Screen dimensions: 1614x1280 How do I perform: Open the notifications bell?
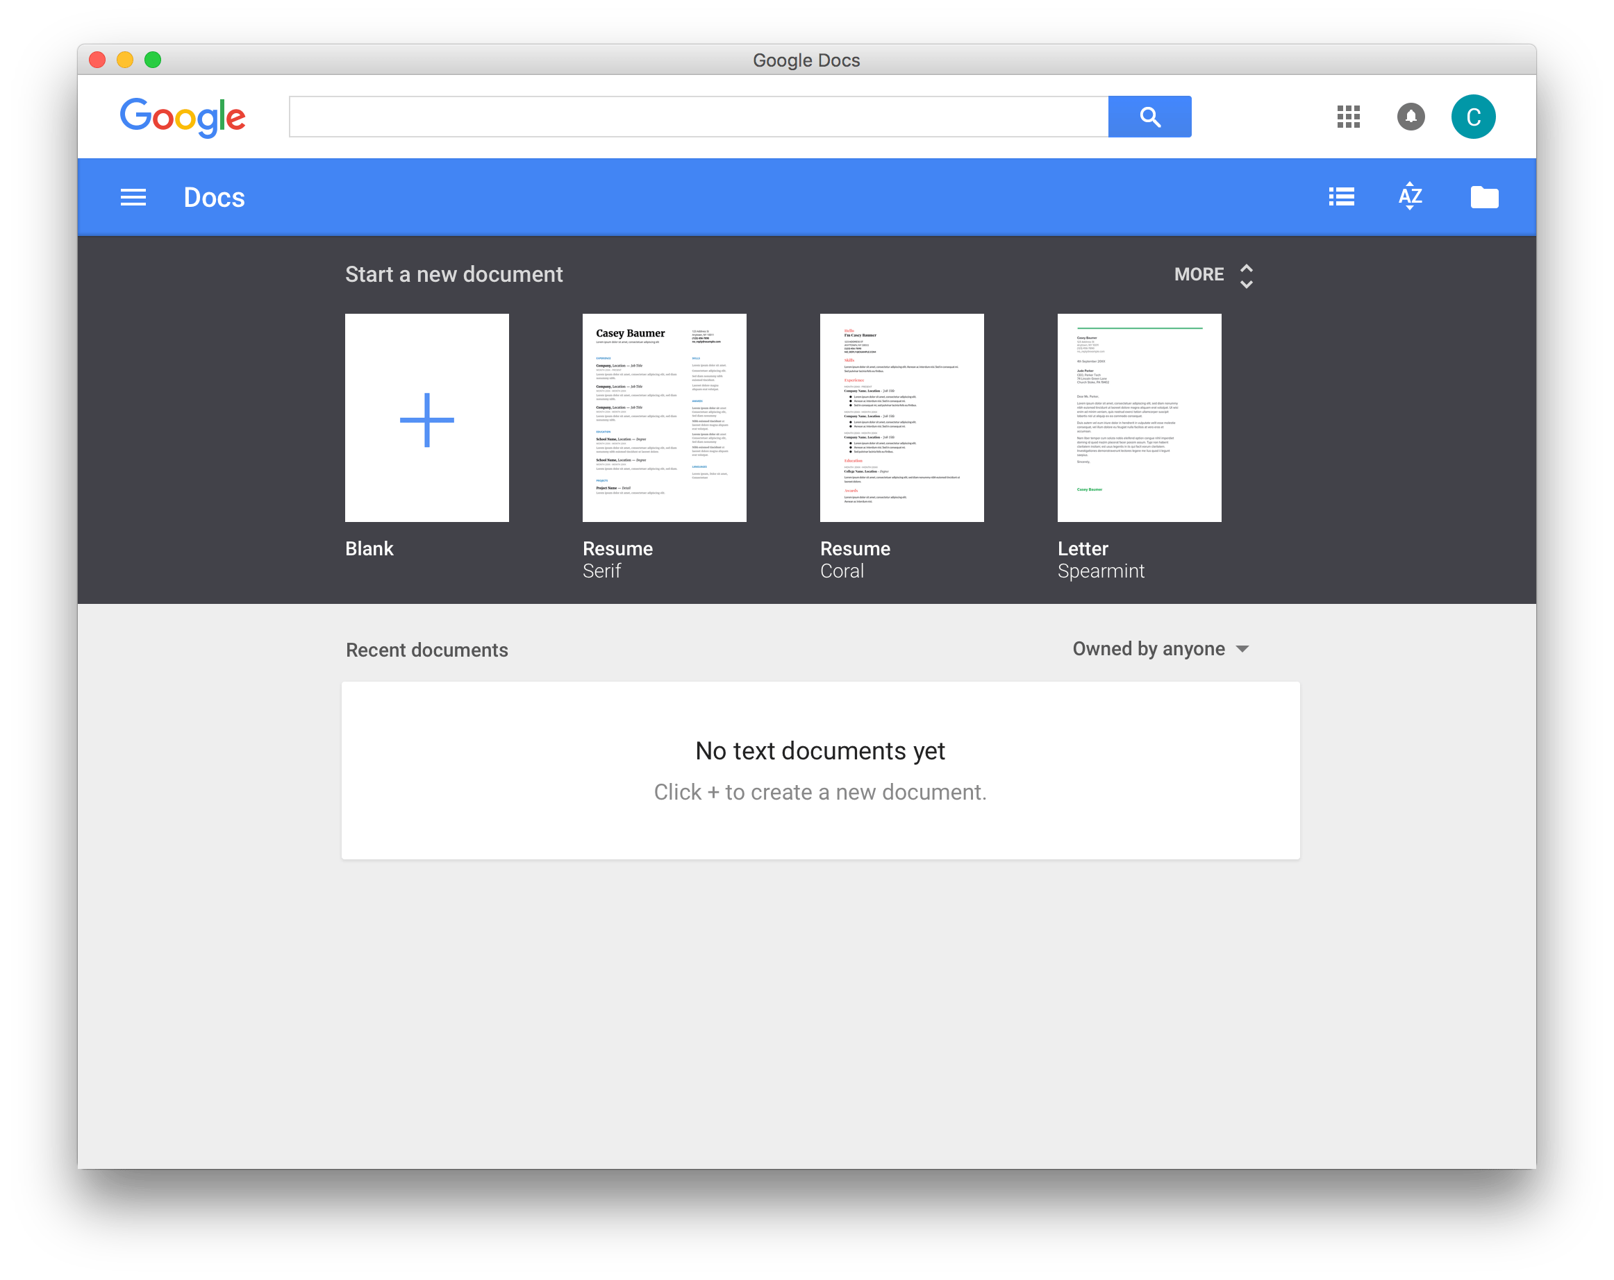[x=1411, y=117]
